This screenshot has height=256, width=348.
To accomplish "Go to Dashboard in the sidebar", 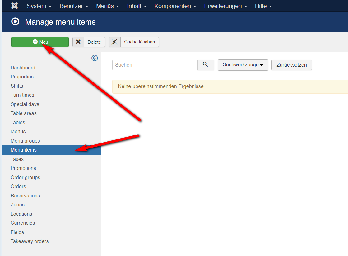I will [23, 68].
